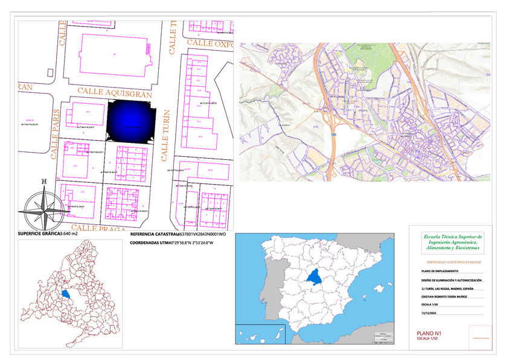Click the 12/12/2024 date field
The height and width of the screenshot is (362, 512).
pos(430,314)
